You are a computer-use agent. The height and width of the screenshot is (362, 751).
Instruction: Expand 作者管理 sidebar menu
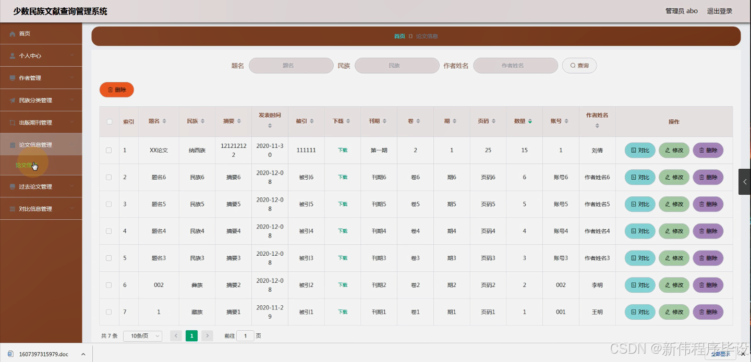41,78
